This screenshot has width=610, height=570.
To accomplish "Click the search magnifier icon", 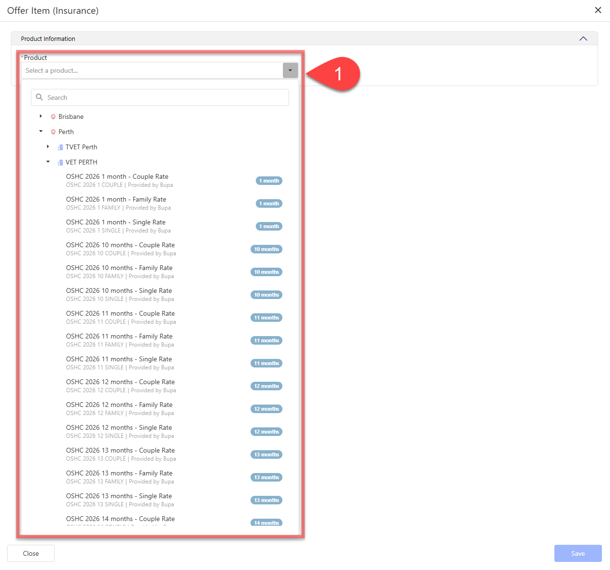I will click(39, 97).
